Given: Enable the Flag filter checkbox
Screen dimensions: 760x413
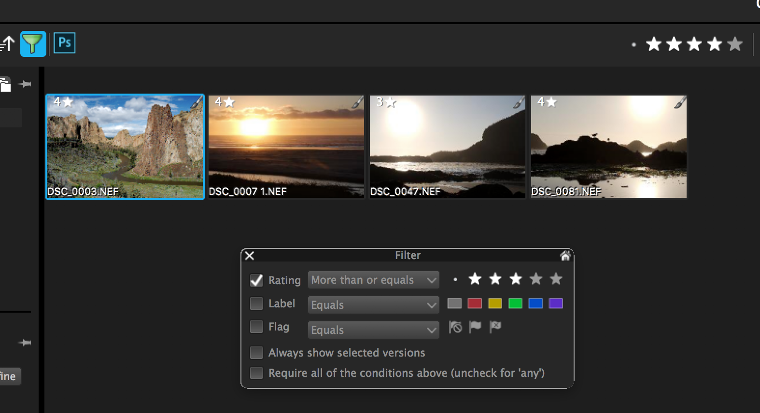Looking at the screenshot, I should pyautogui.click(x=256, y=327).
